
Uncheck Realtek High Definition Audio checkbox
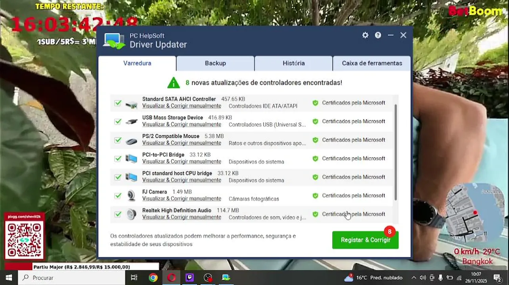tap(118, 214)
